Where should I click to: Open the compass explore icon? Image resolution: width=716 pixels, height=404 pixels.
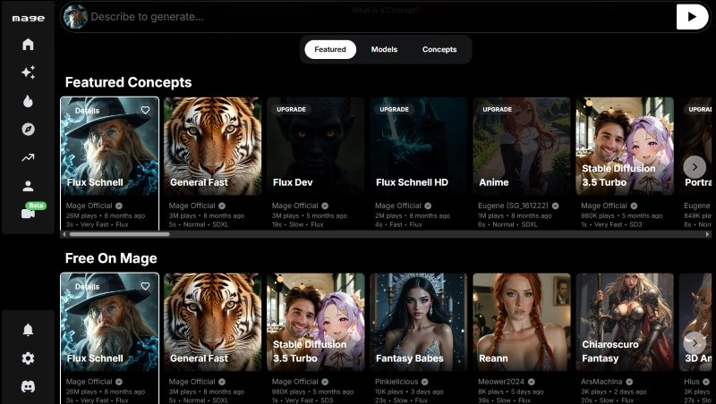(x=28, y=130)
